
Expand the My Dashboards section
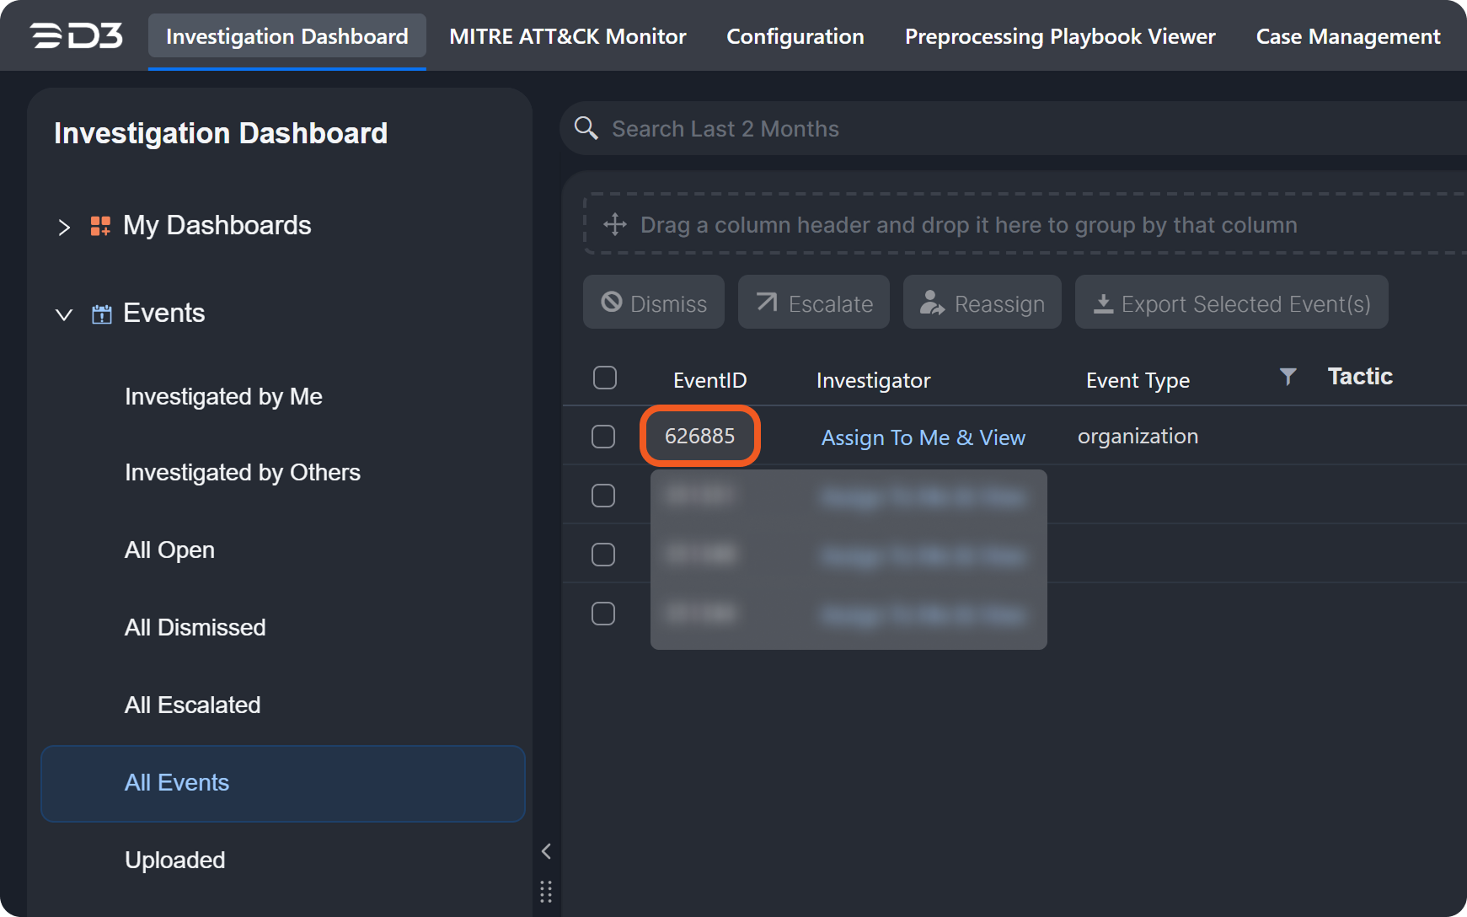coord(64,227)
